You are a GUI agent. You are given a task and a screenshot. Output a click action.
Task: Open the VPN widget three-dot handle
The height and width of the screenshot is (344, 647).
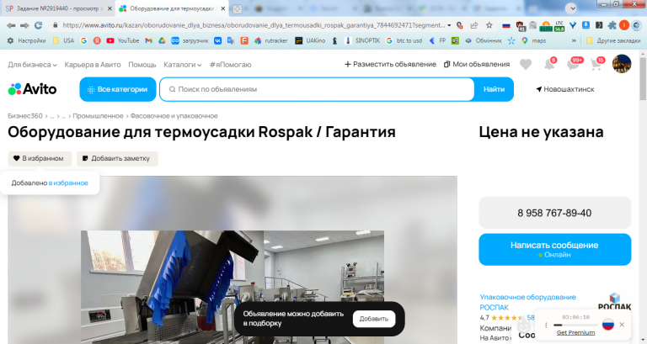[x=546, y=325]
